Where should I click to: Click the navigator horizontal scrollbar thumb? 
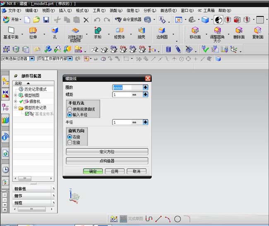[25, 178]
